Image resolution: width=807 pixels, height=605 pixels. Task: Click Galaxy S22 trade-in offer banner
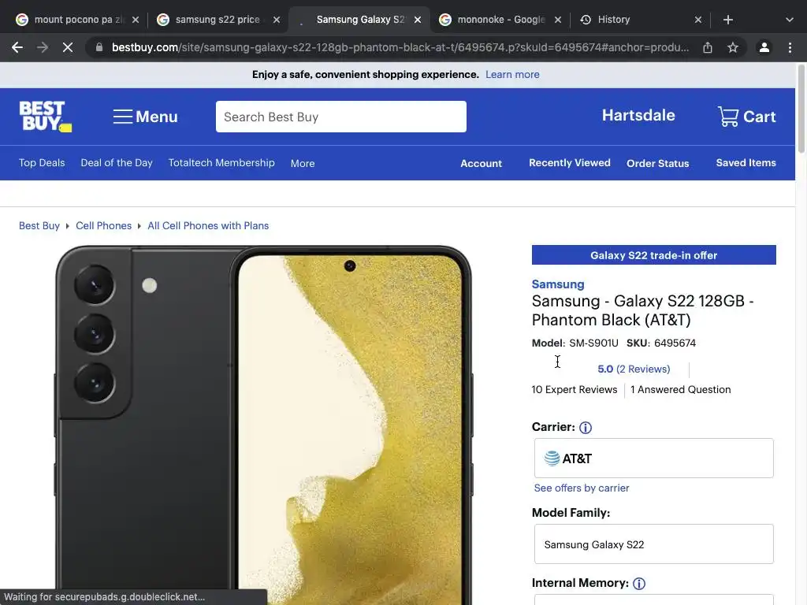click(653, 255)
